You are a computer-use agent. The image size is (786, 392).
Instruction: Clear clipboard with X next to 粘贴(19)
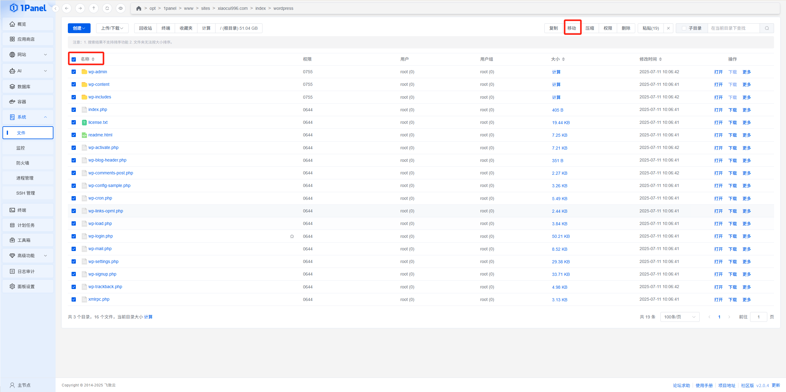668,28
